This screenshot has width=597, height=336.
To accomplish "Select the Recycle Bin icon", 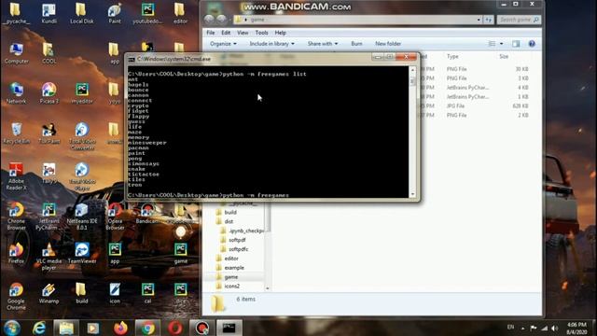I will (x=17, y=133).
